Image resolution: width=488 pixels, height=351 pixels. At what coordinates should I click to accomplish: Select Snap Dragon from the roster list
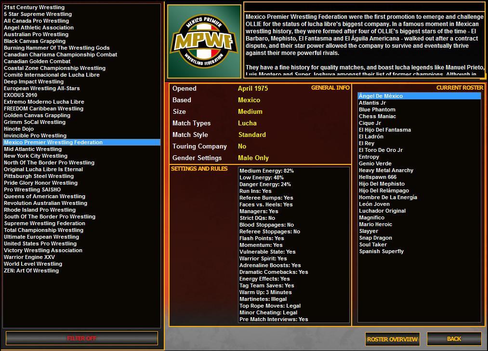[375, 237]
